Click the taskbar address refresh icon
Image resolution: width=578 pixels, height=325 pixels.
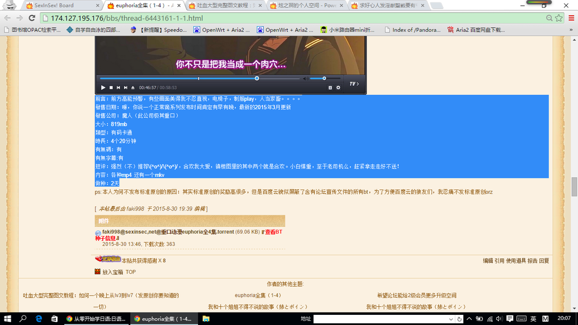459,319
